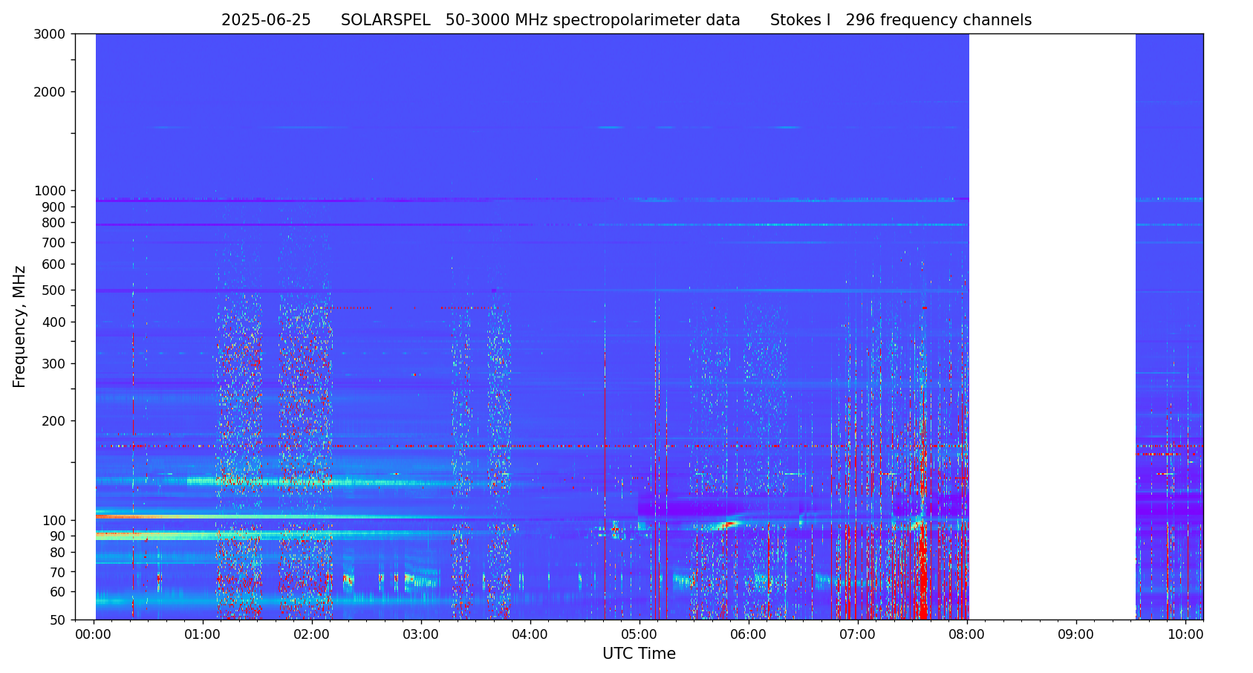
Task: Click "296 frequency channels" title text
Action: click(x=938, y=21)
